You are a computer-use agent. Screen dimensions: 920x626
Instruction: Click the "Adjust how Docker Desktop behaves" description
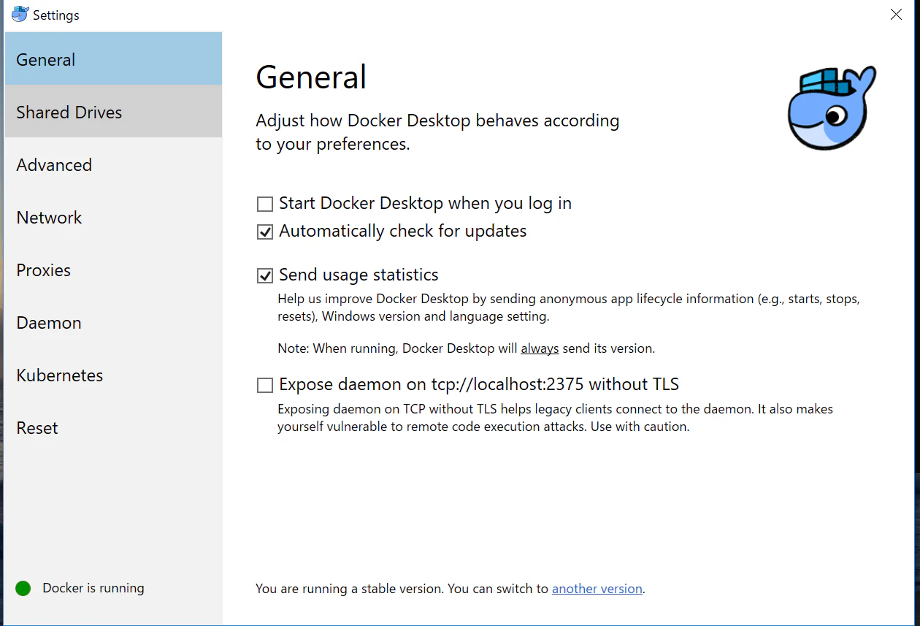[437, 132]
